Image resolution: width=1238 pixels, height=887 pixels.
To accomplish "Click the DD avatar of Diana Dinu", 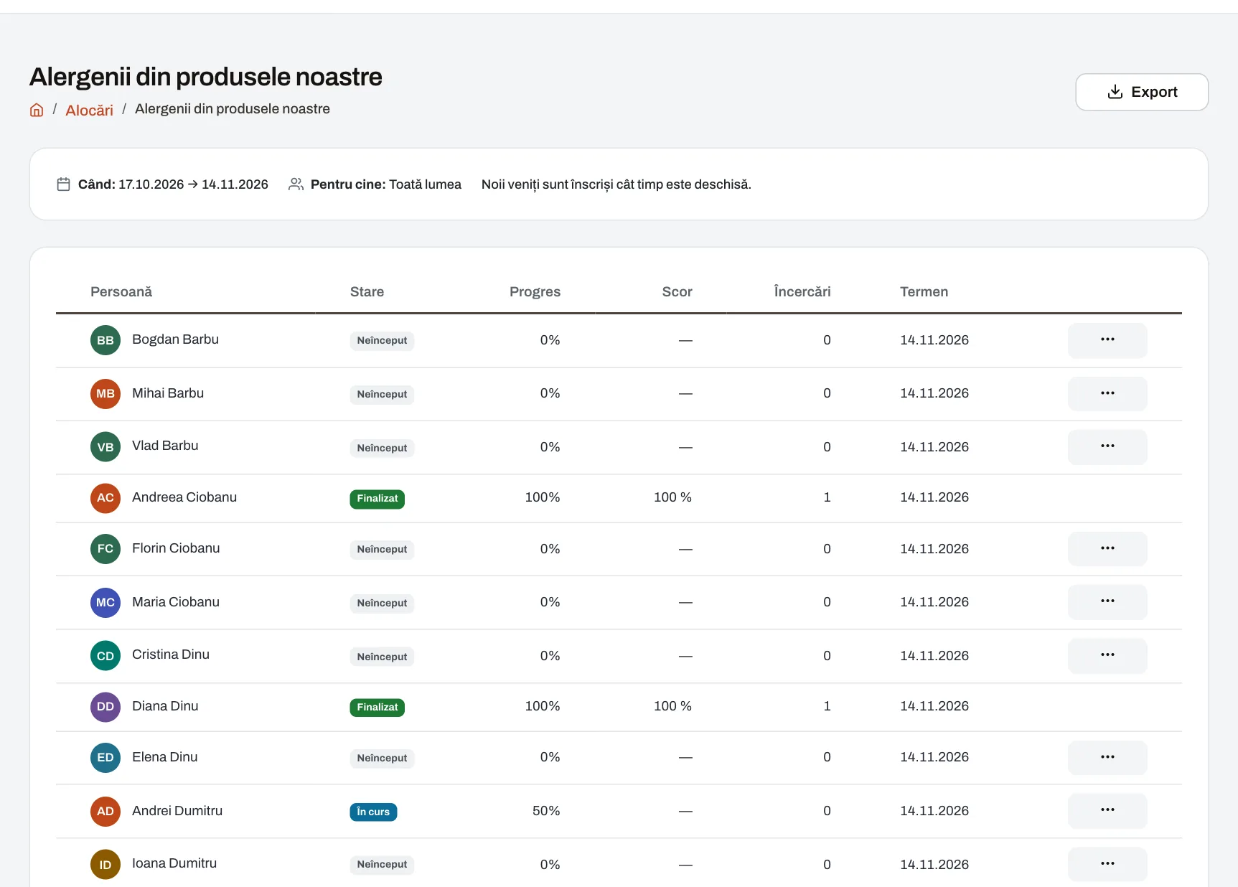I will coord(105,707).
